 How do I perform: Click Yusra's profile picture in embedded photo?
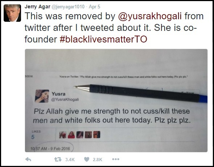point(42,96)
